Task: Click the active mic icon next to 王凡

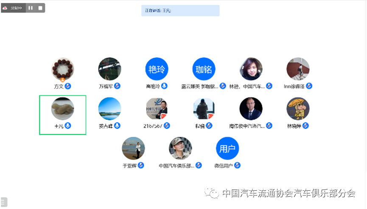Action: tap(68, 126)
